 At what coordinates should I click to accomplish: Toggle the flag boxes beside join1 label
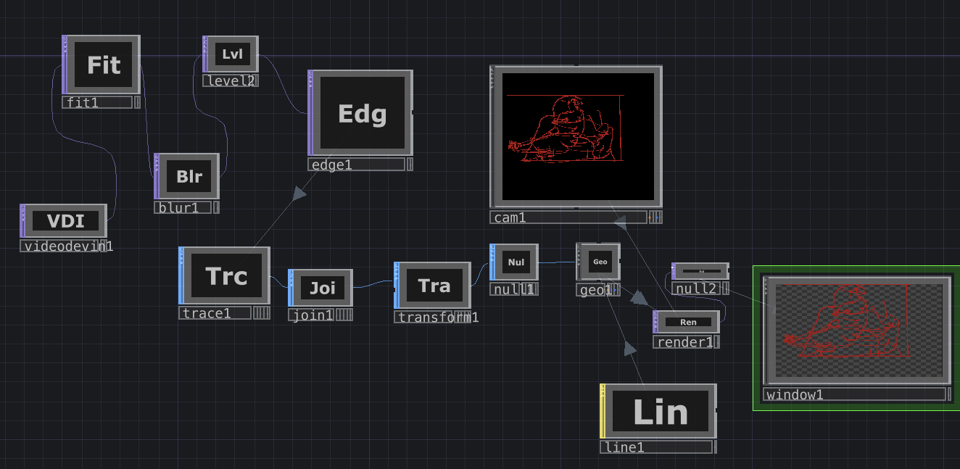tap(344, 315)
